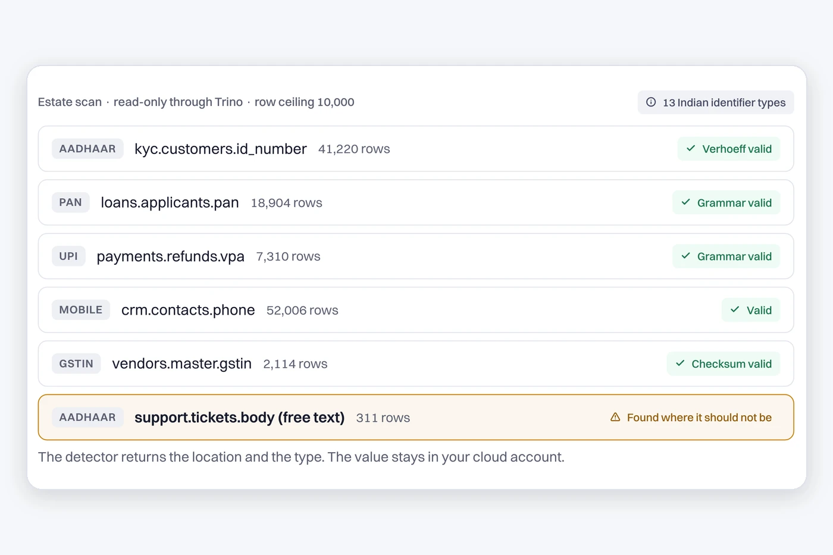This screenshot has width=833, height=555.
Task: Open column loans.applicants.pan
Action: (170, 202)
